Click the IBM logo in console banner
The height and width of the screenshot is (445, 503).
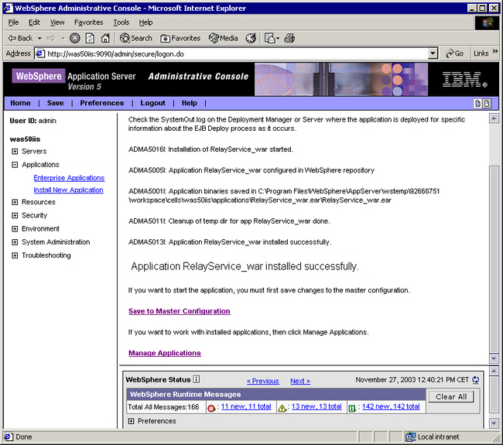point(464,79)
